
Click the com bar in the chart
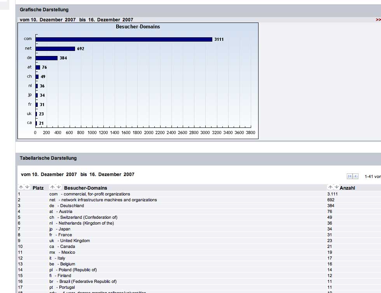pos(124,39)
